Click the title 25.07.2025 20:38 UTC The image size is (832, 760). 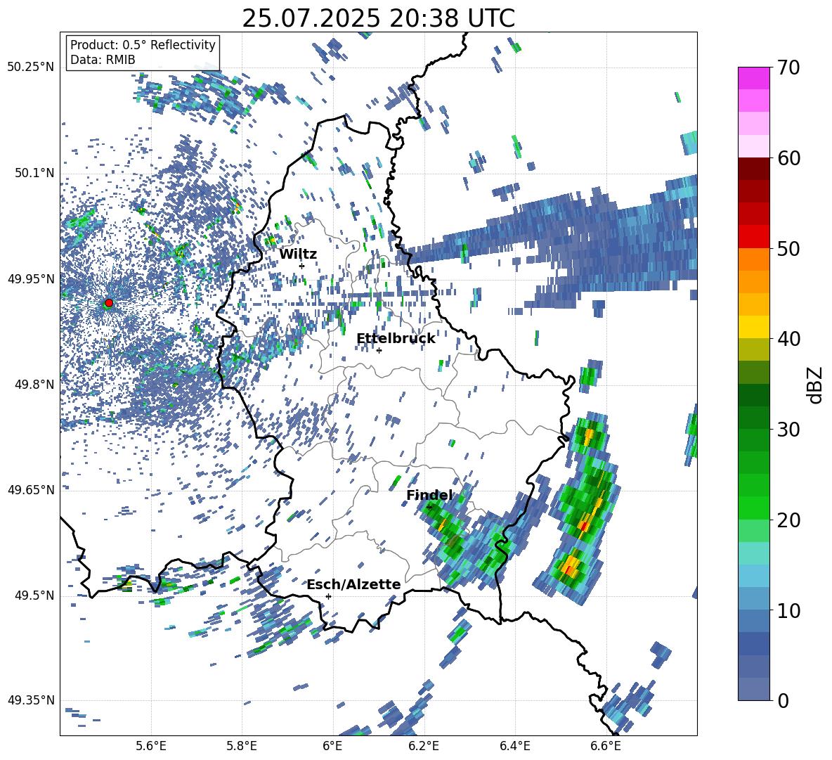[x=378, y=18]
